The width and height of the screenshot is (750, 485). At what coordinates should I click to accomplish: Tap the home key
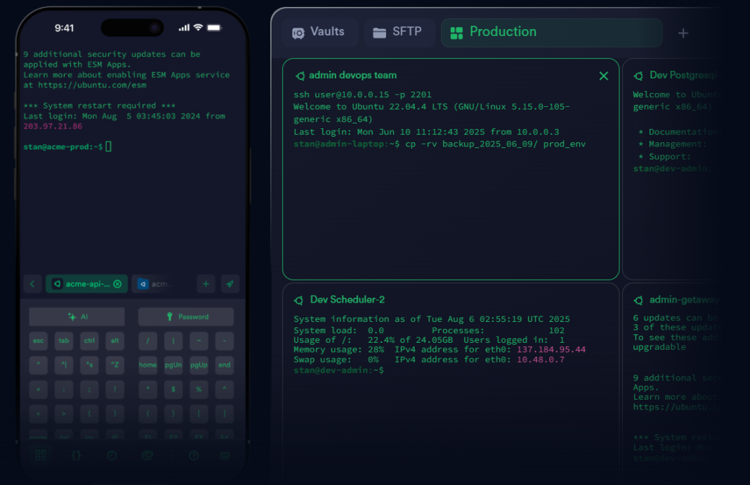[148, 365]
